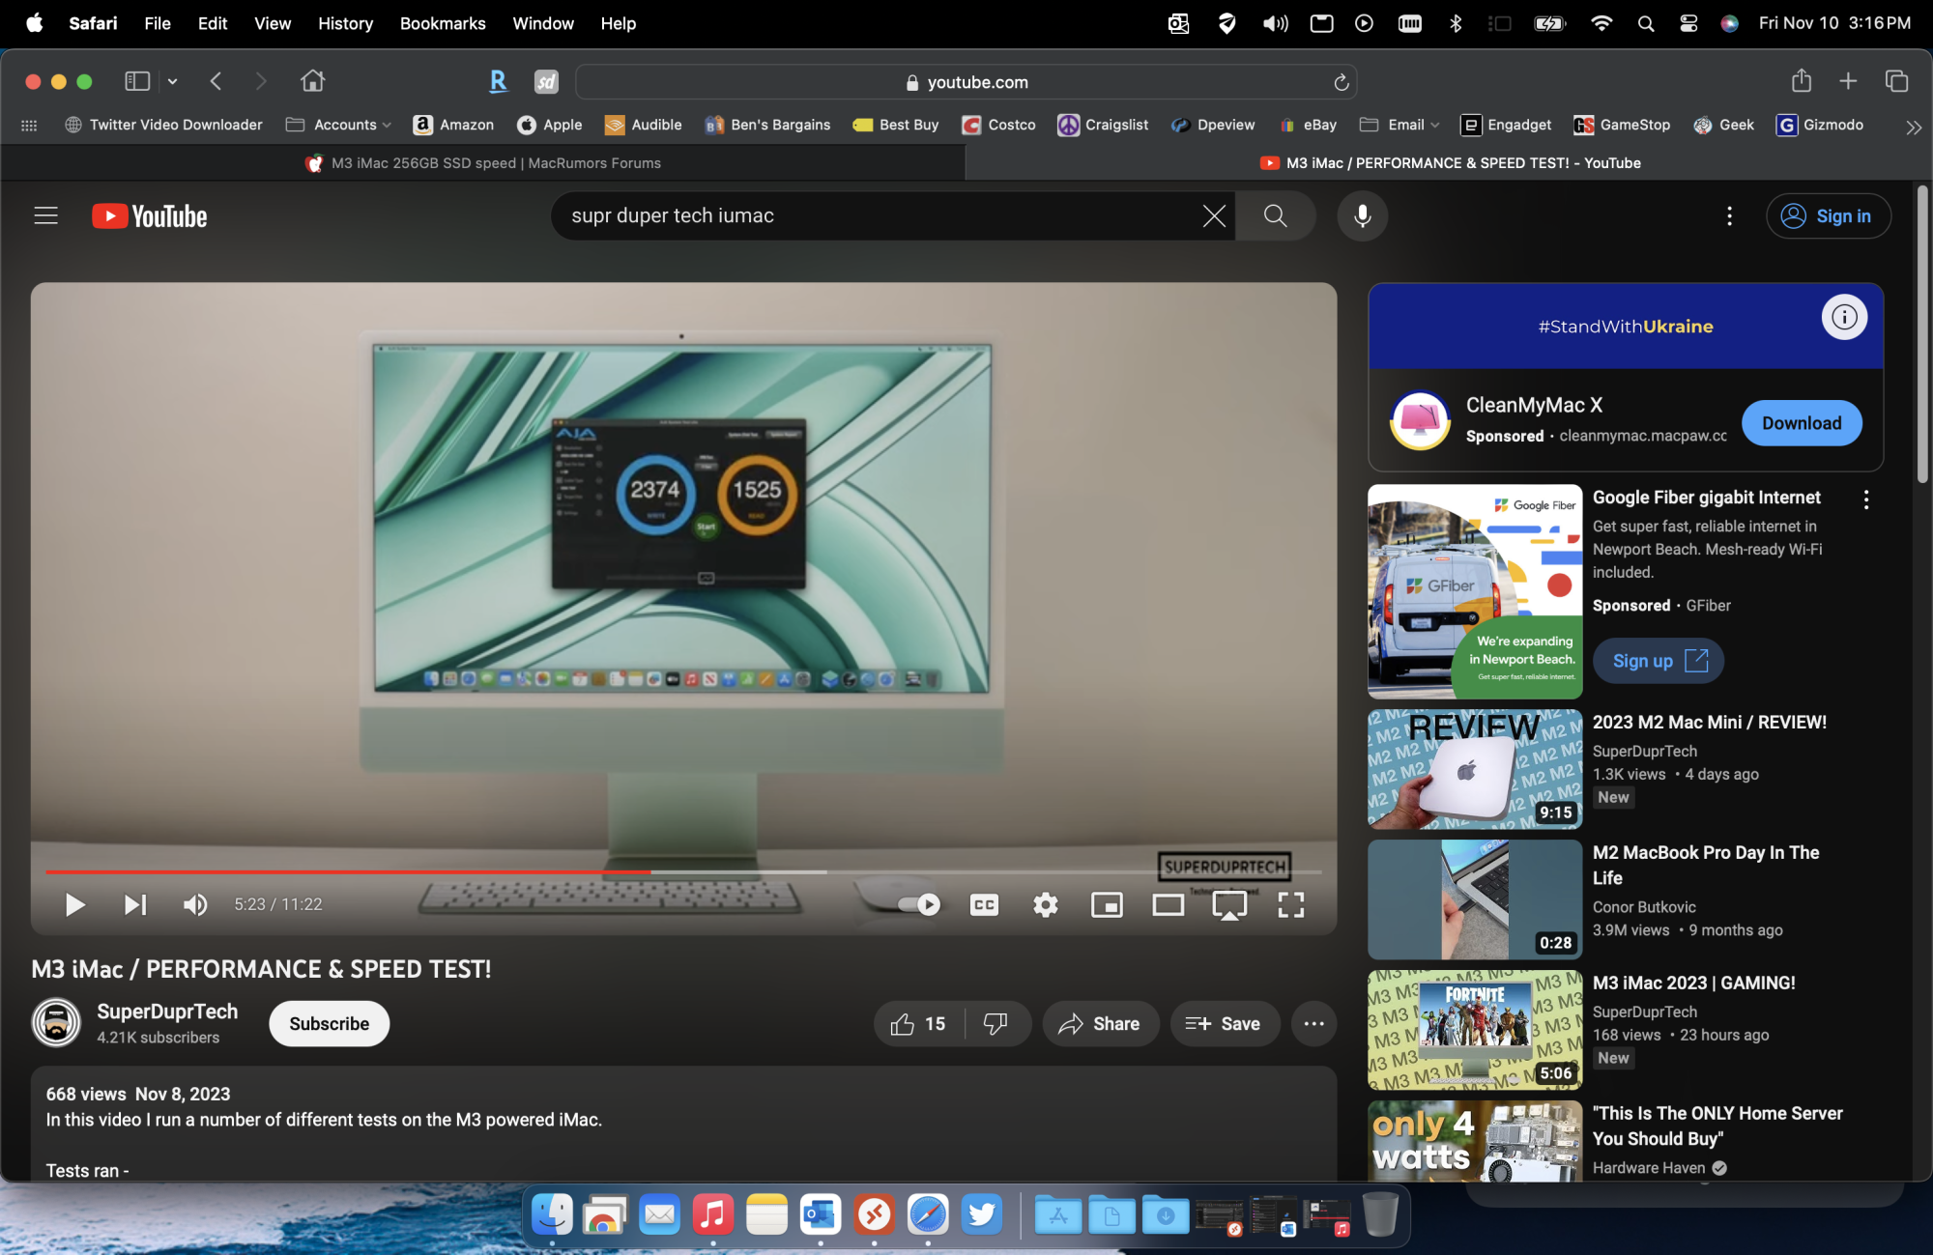Toggle the autoplay switch in the player
Screen dimensions: 1933x1255
click(x=918, y=904)
